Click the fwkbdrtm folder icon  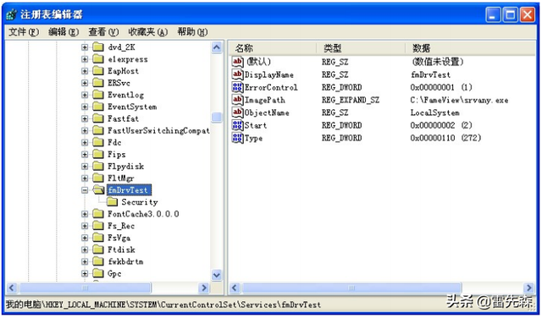tap(98, 261)
